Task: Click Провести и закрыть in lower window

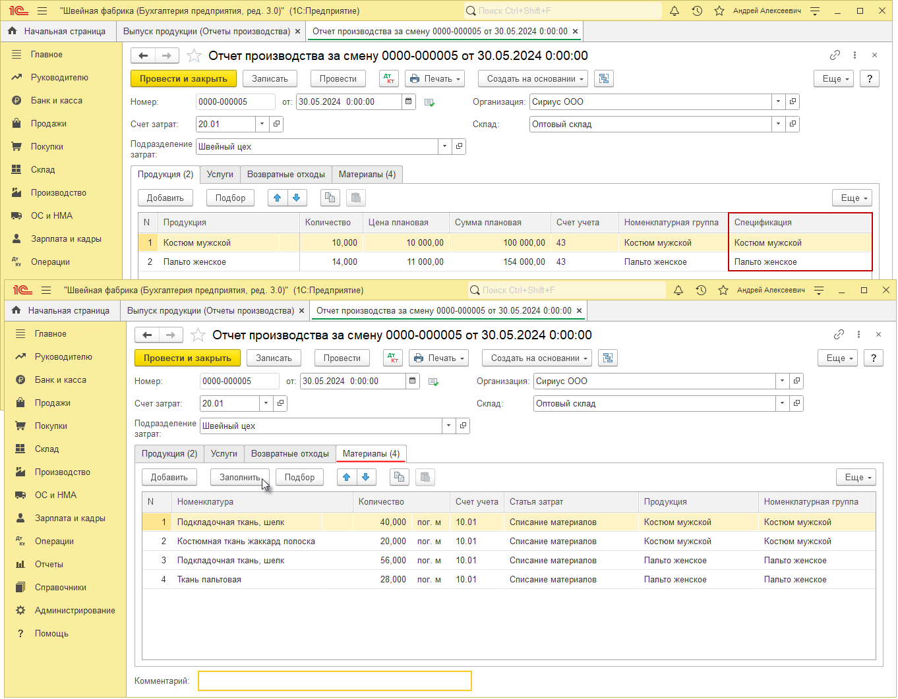Action: tap(187, 358)
